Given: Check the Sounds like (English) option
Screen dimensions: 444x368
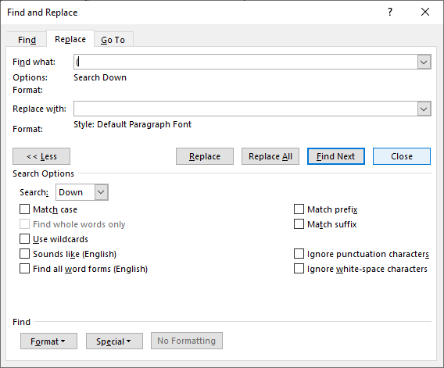Looking at the screenshot, I should click(25, 254).
